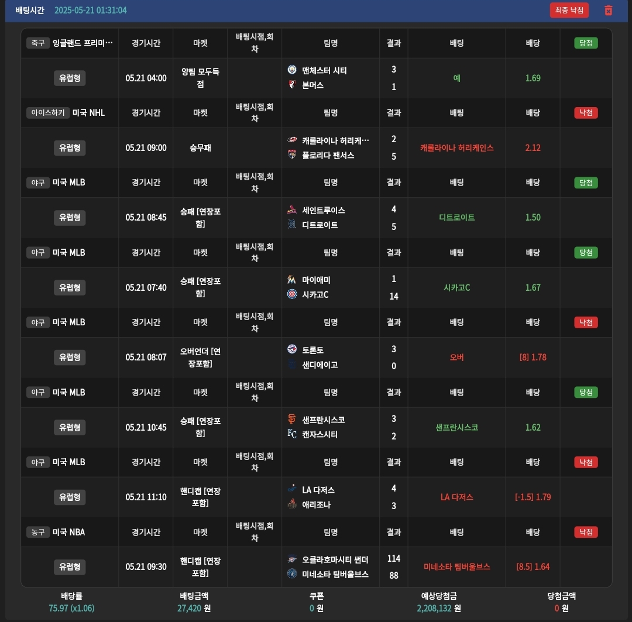Select the 농구 sport tag
Screen dimensions: 632x622
tap(37, 532)
